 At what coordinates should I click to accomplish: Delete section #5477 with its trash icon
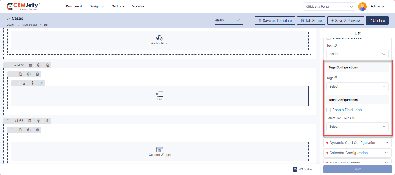pyautogui.click(x=47, y=65)
